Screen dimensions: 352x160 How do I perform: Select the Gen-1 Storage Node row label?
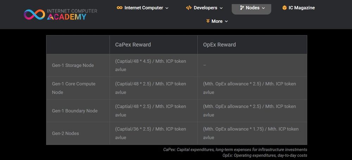point(73,65)
